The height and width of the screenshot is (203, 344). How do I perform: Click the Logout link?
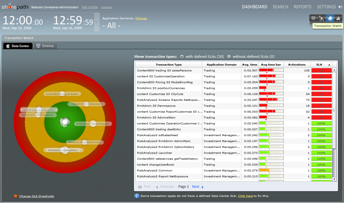click(106, 7)
